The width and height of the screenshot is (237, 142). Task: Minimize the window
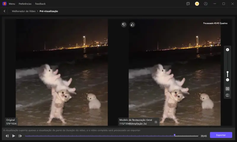coord(214,4)
